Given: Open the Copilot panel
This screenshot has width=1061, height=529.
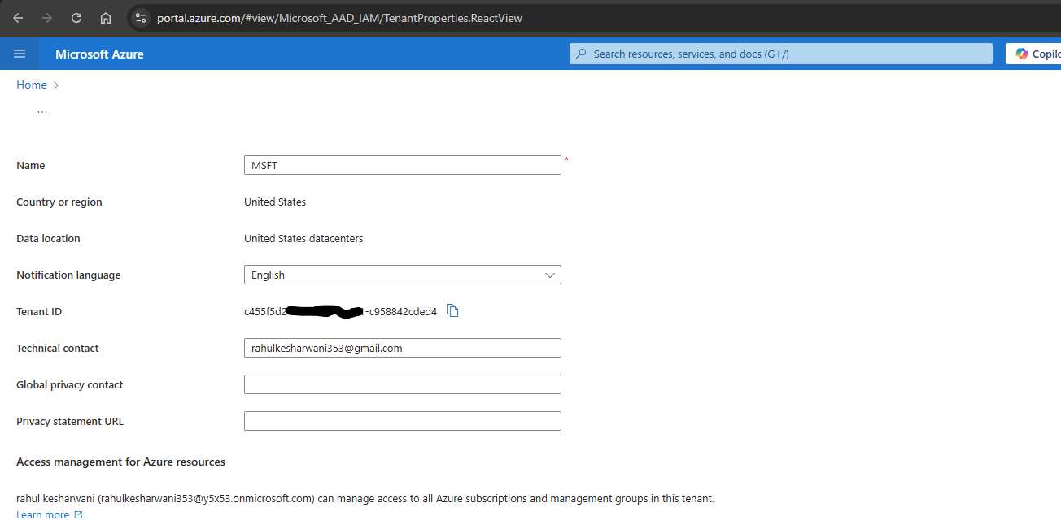Looking at the screenshot, I should (x=1037, y=53).
